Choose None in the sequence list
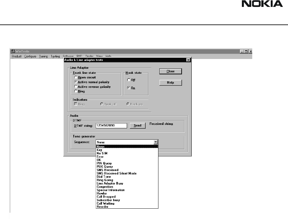The width and height of the screenshot is (288, 219). click(x=127, y=147)
